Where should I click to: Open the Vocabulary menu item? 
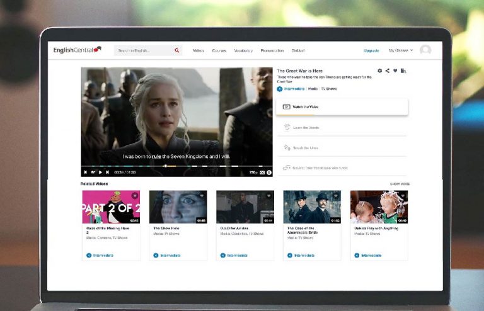243,50
